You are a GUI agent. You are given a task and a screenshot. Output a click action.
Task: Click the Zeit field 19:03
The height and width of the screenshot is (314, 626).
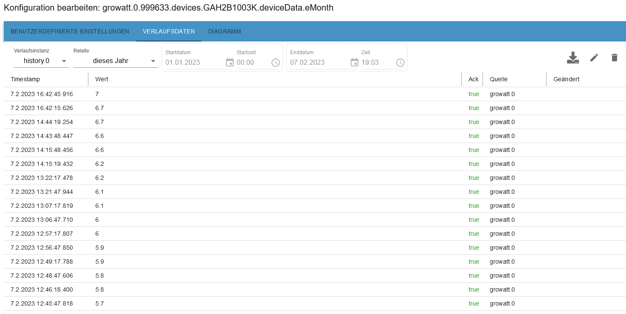tap(377, 62)
